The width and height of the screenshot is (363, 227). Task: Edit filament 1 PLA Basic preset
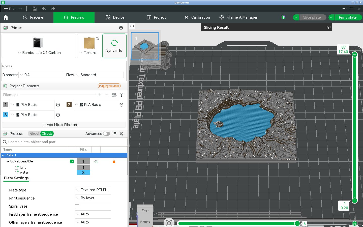pyautogui.click(x=58, y=105)
